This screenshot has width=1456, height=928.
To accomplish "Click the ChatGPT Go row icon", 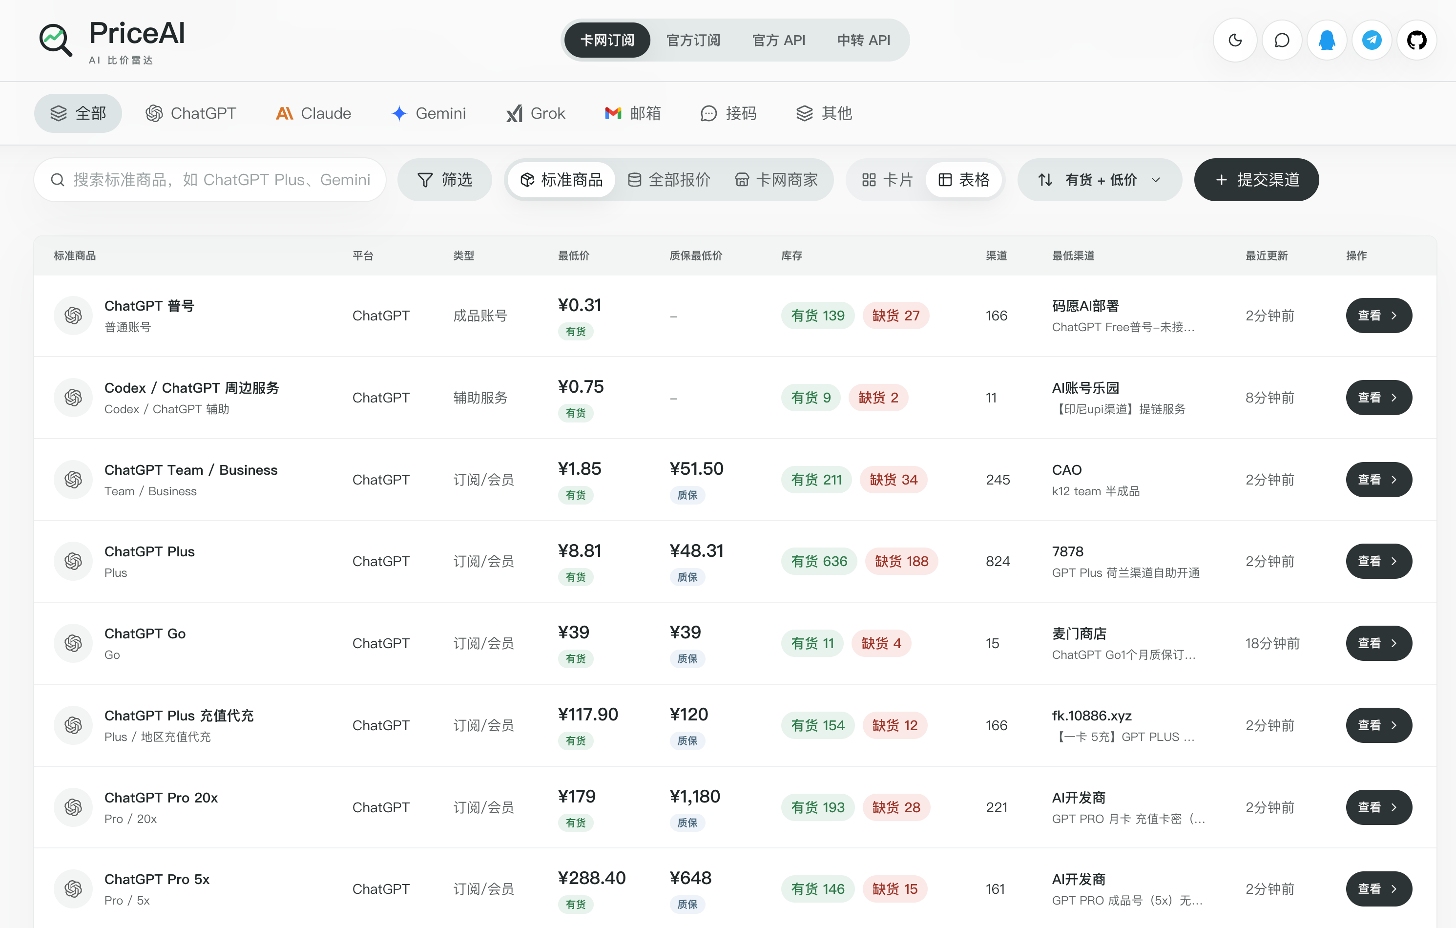I will [x=73, y=643].
